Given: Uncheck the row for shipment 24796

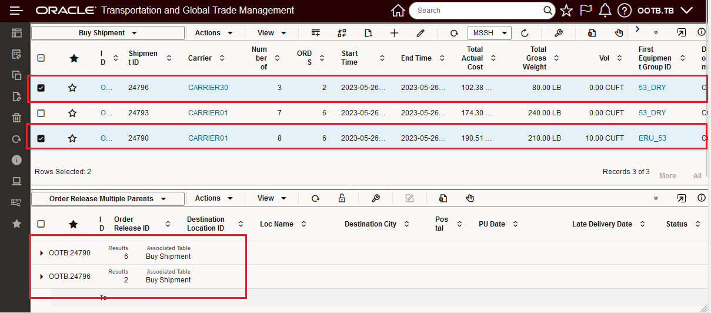Looking at the screenshot, I should [41, 88].
